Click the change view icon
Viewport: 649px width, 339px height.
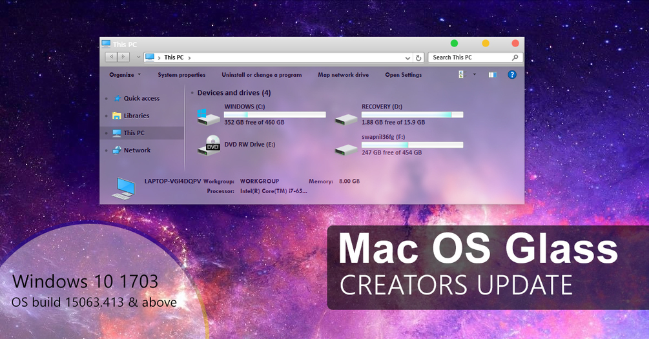pyautogui.click(x=462, y=74)
